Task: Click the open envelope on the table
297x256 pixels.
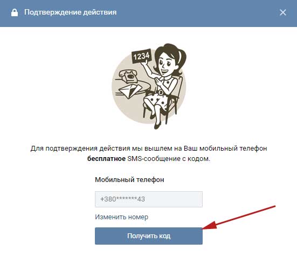Action: 130,91
